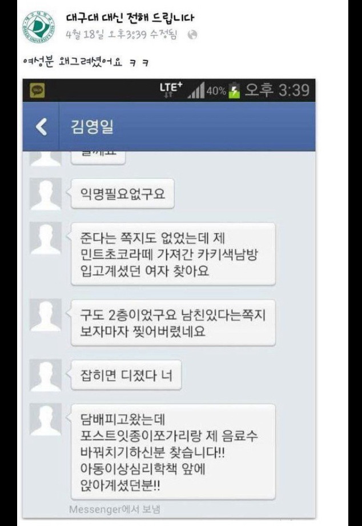362x526 pixels.
Task: Click the Daegu University profile logo
Action: click(x=39, y=27)
